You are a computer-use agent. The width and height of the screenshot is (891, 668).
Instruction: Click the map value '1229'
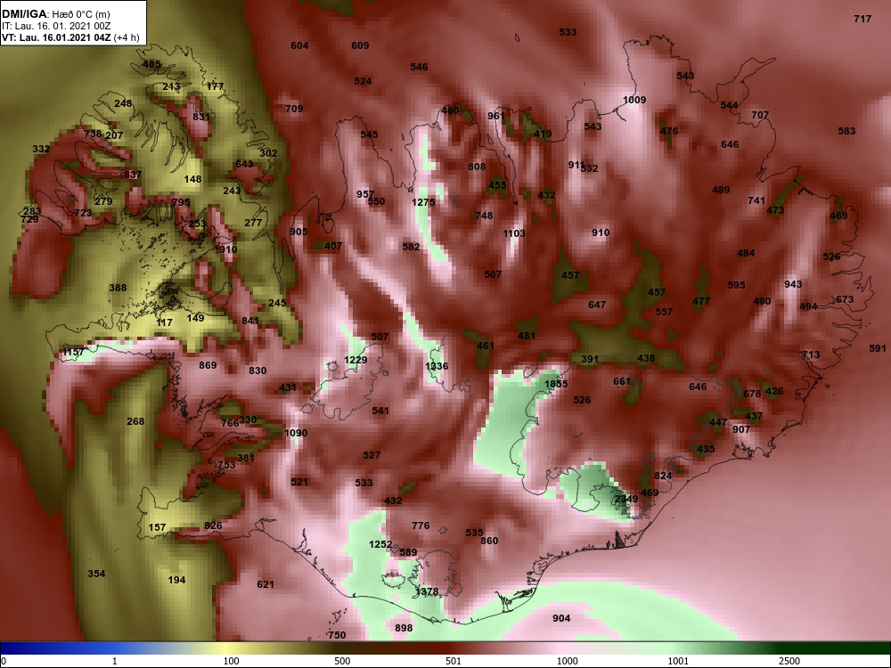tap(356, 360)
